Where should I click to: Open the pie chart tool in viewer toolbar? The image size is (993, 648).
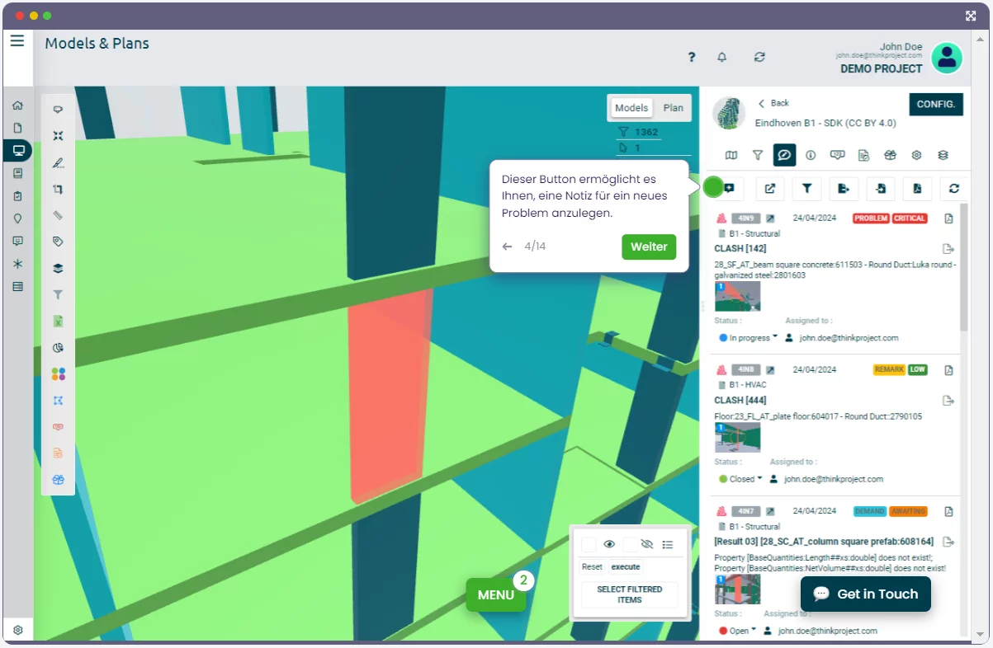pyautogui.click(x=58, y=348)
